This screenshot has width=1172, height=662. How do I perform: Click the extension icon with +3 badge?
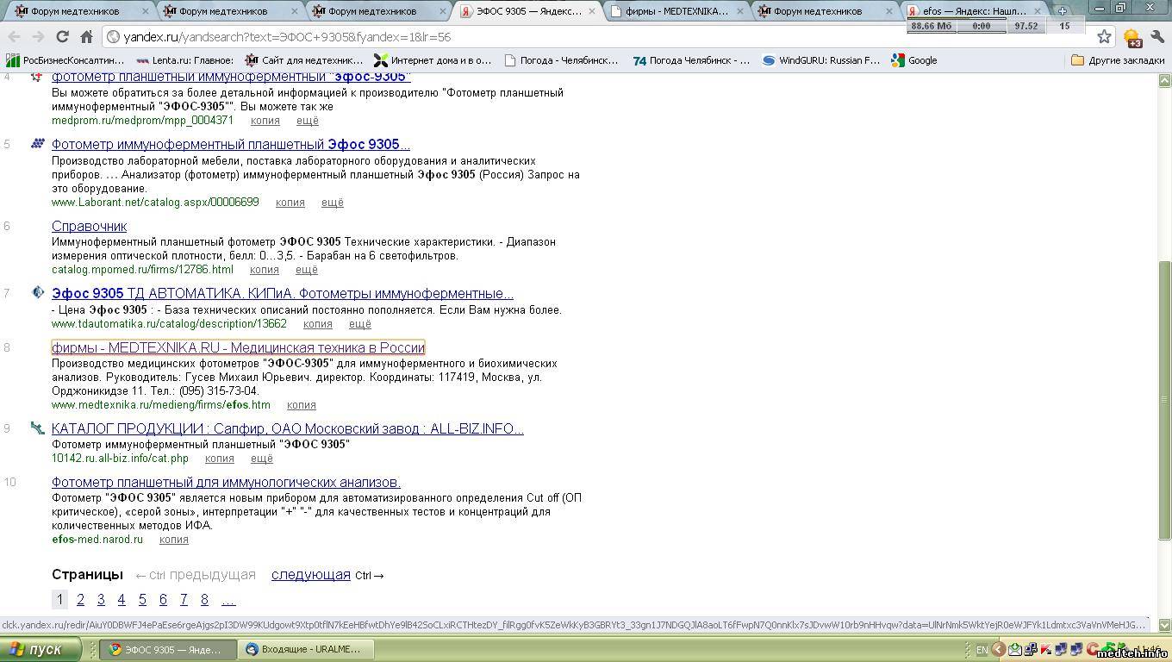pos(1131,38)
